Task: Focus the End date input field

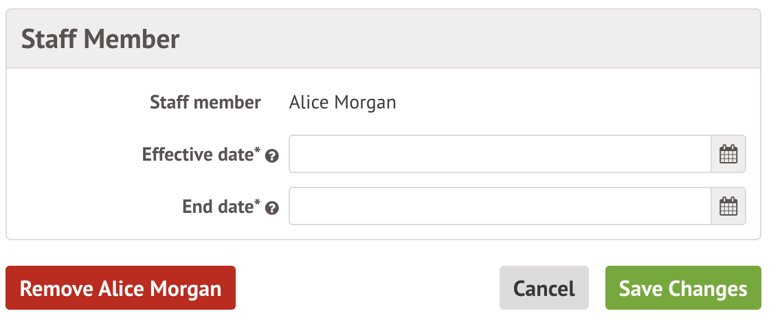Action: coord(500,206)
